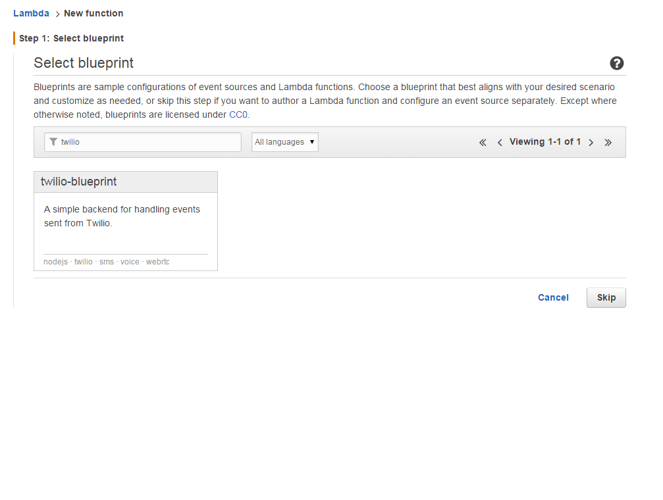The height and width of the screenshot is (500, 663).
Task: Go to next page of blueprints
Action: pos(591,143)
